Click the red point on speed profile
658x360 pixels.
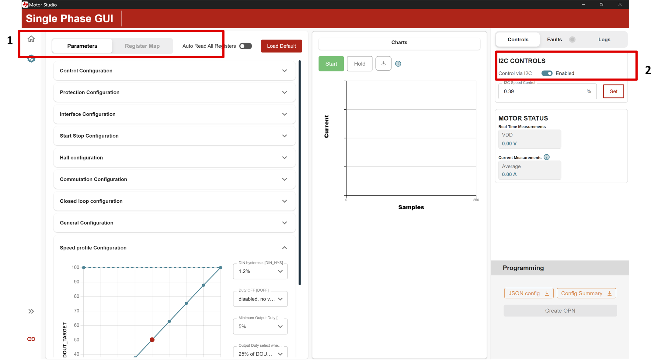click(152, 340)
